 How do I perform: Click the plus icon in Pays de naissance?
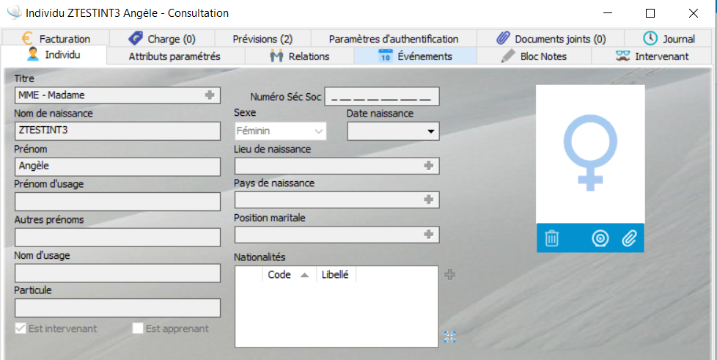(x=429, y=199)
